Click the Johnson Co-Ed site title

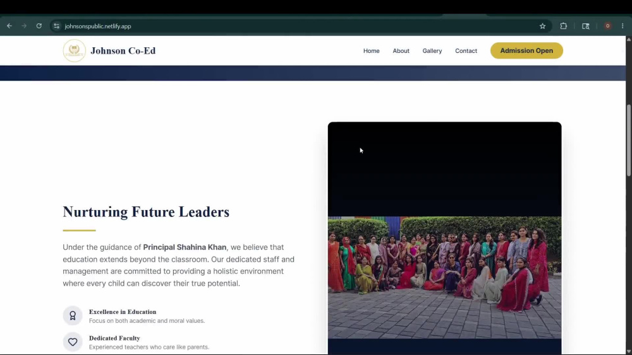click(123, 50)
